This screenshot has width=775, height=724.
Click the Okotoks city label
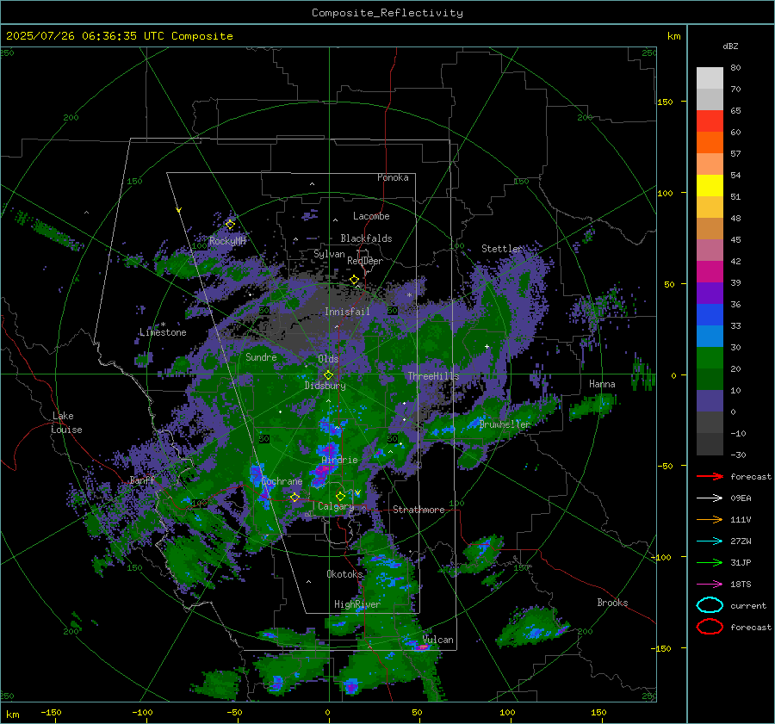point(344,573)
